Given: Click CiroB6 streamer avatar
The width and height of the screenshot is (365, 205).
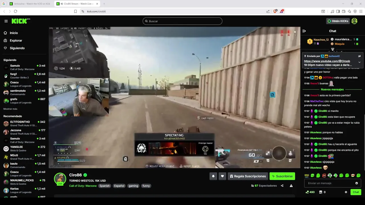Looking at the screenshot, I should (60, 179).
